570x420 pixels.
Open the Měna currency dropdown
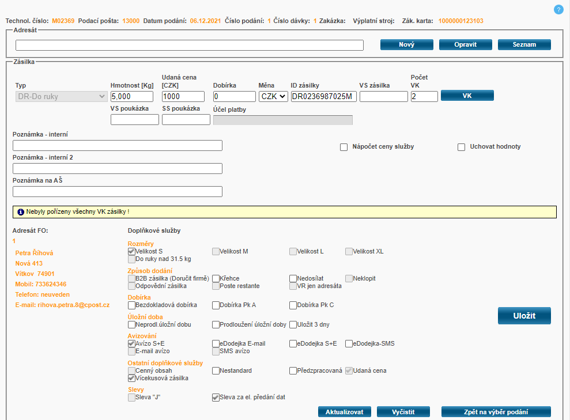coord(273,97)
